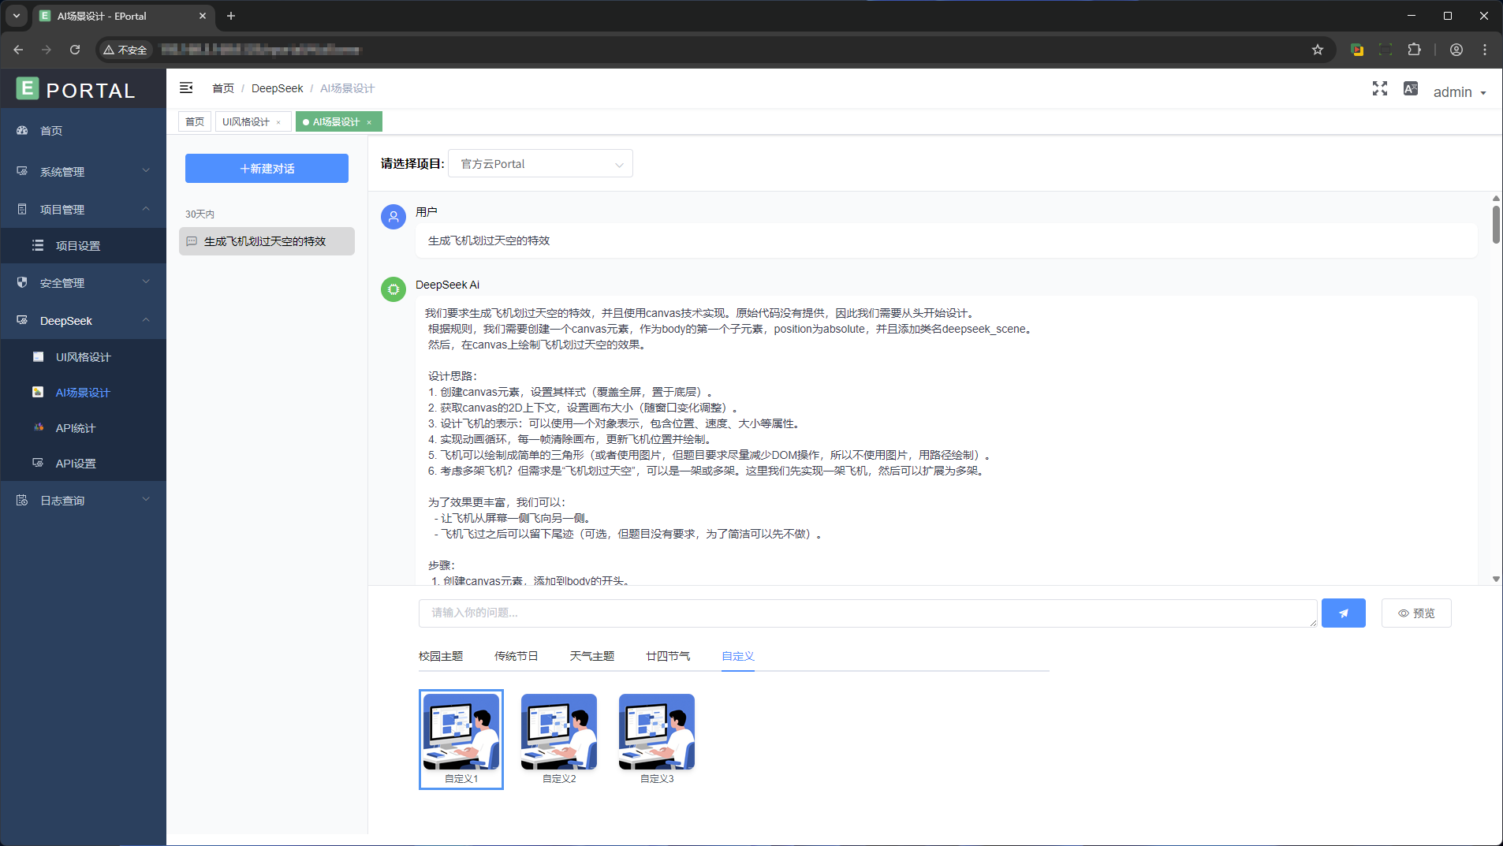Screen dimensions: 1503x846
Task: Bookmark this page with the star icon
Action: tap(1318, 50)
